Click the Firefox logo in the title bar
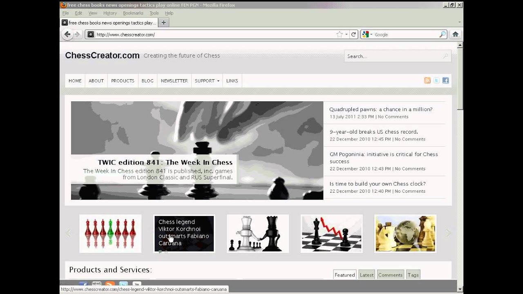This screenshot has width=523, height=294. (63, 5)
